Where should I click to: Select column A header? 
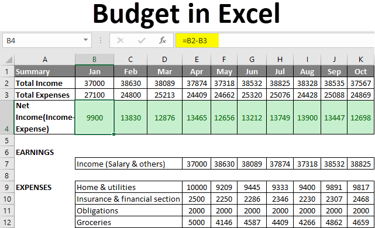[x=44, y=59]
